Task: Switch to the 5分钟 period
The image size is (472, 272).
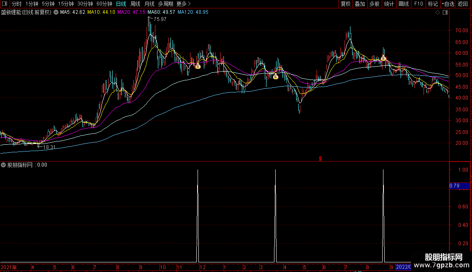Action: pyautogui.click(x=48, y=4)
